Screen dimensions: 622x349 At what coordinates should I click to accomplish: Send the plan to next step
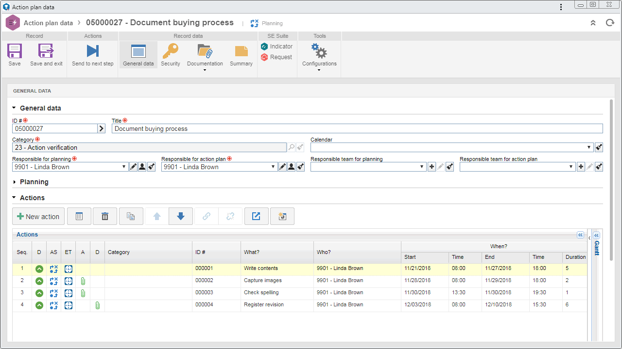pyautogui.click(x=92, y=55)
